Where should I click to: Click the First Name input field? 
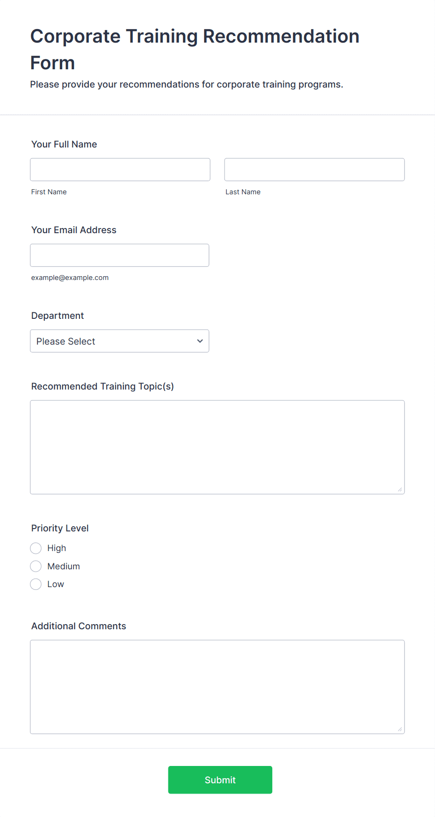120,169
